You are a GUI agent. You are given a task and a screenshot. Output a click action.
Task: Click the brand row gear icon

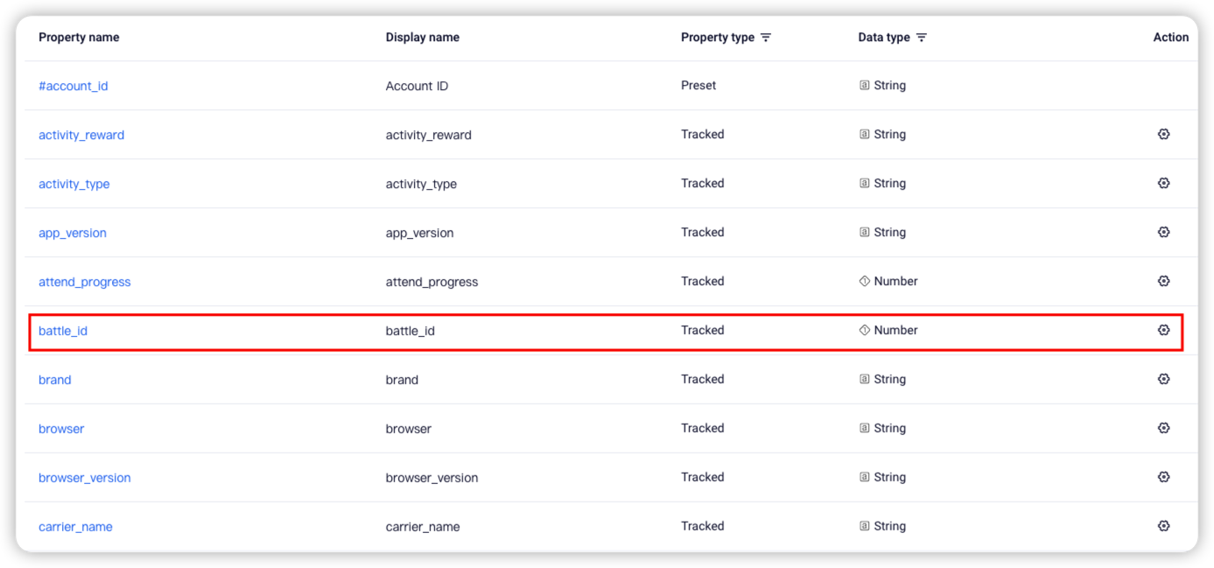[x=1163, y=379]
